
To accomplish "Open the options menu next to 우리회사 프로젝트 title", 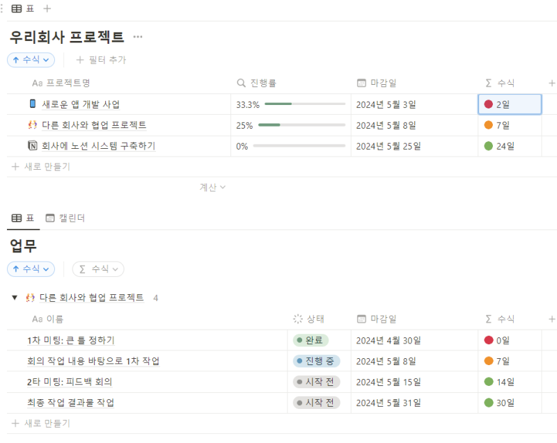I will pyautogui.click(x=138, y=37).
